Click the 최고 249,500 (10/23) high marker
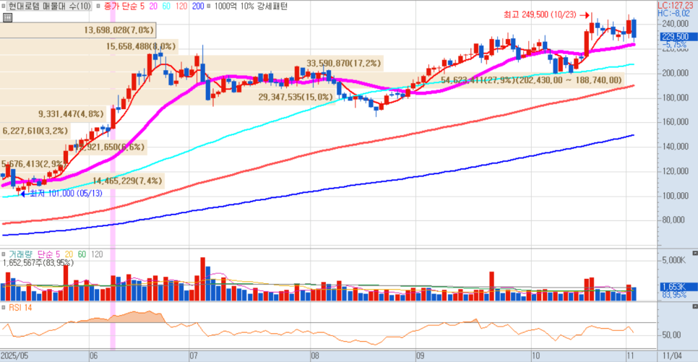 tap(546, 14)
